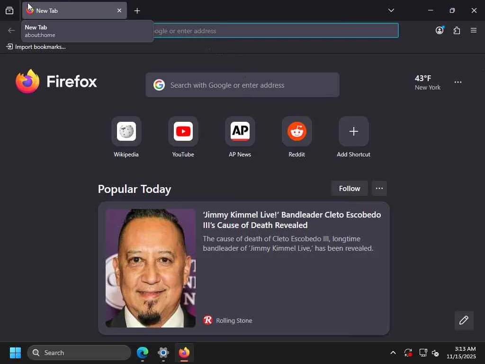Open Microsoft Edge from the taskbar

[x=143, y=353]
